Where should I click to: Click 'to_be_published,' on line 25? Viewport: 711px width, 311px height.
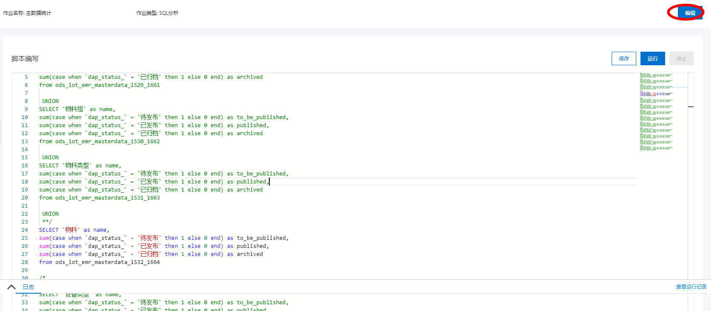click(262, 238)
